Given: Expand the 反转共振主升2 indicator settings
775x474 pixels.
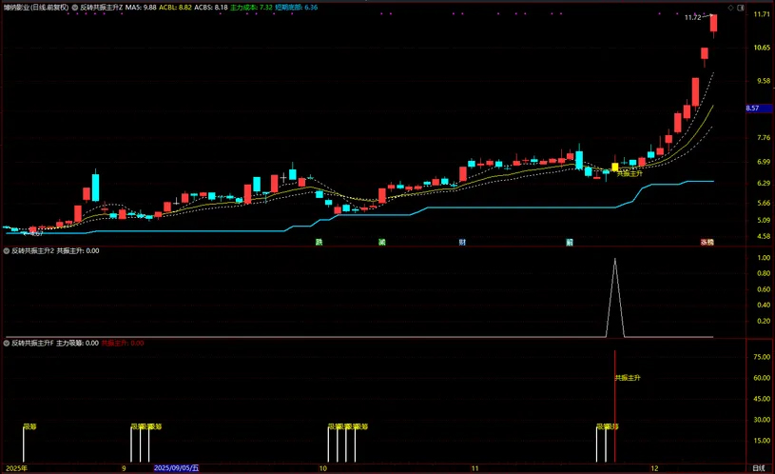Looking at the screenshot, I should click(x=7, y=251).
